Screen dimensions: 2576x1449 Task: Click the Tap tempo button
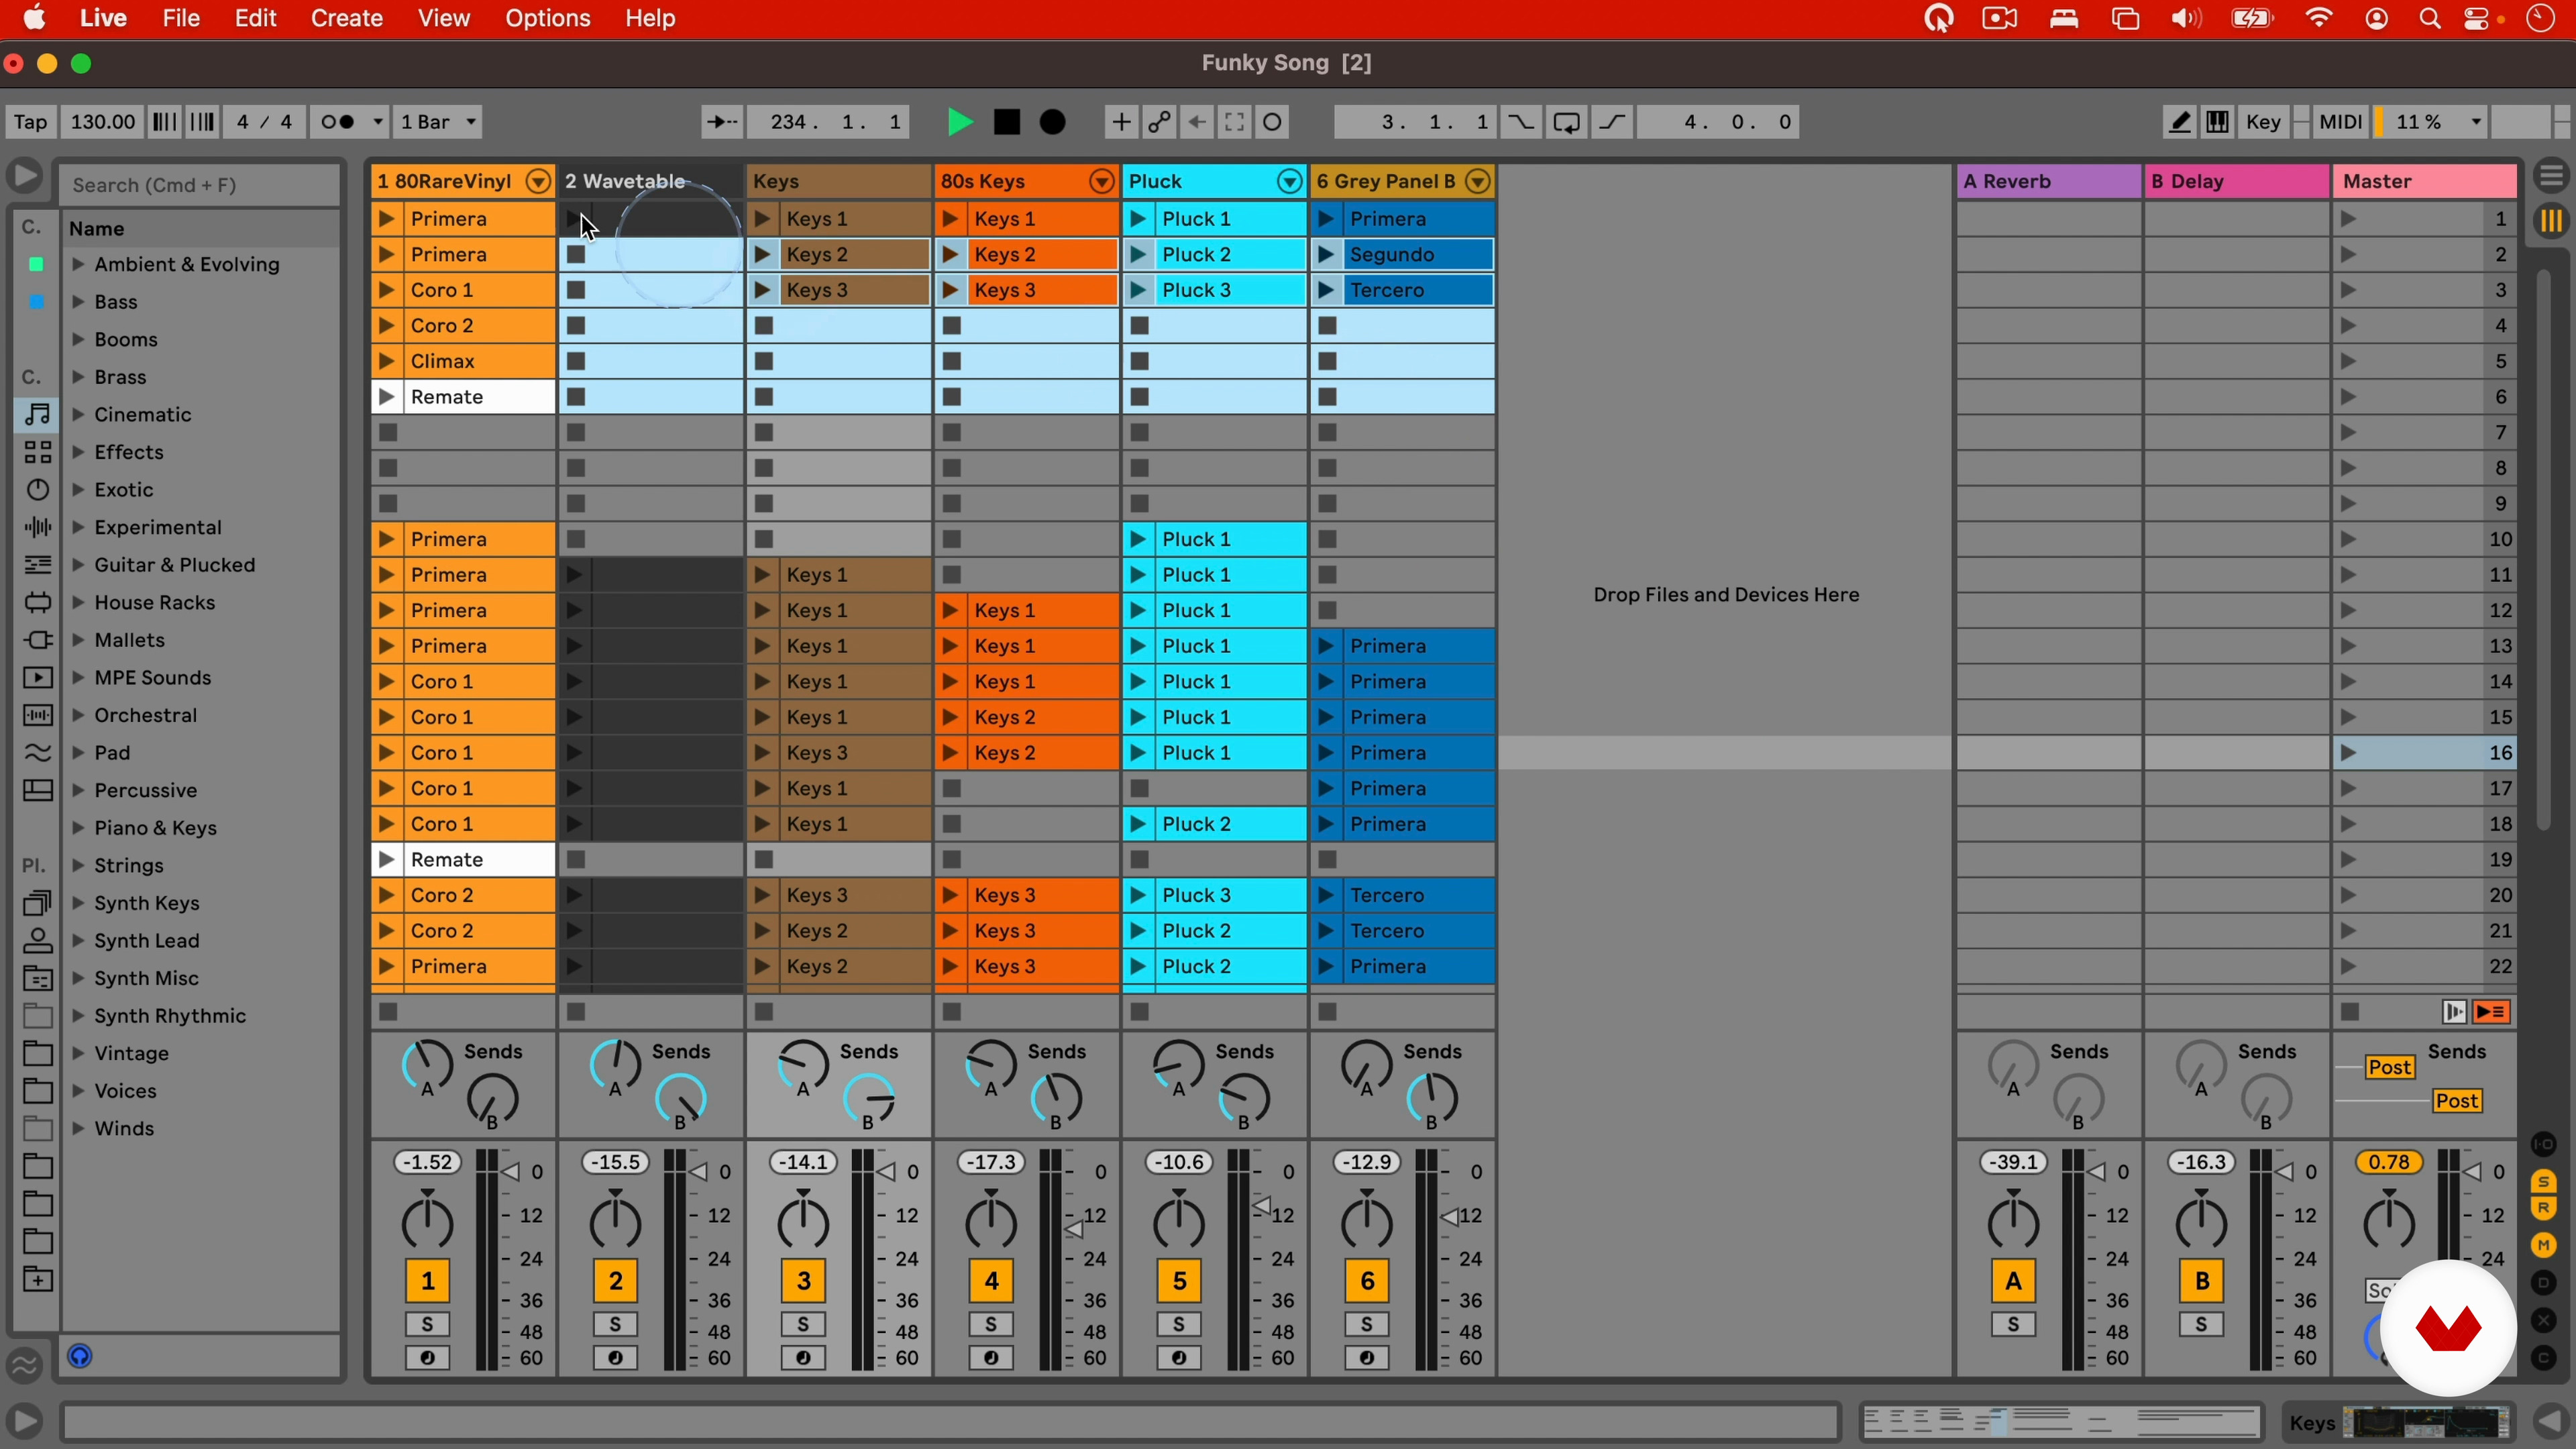pyautogui.click(x=30, y=122)
